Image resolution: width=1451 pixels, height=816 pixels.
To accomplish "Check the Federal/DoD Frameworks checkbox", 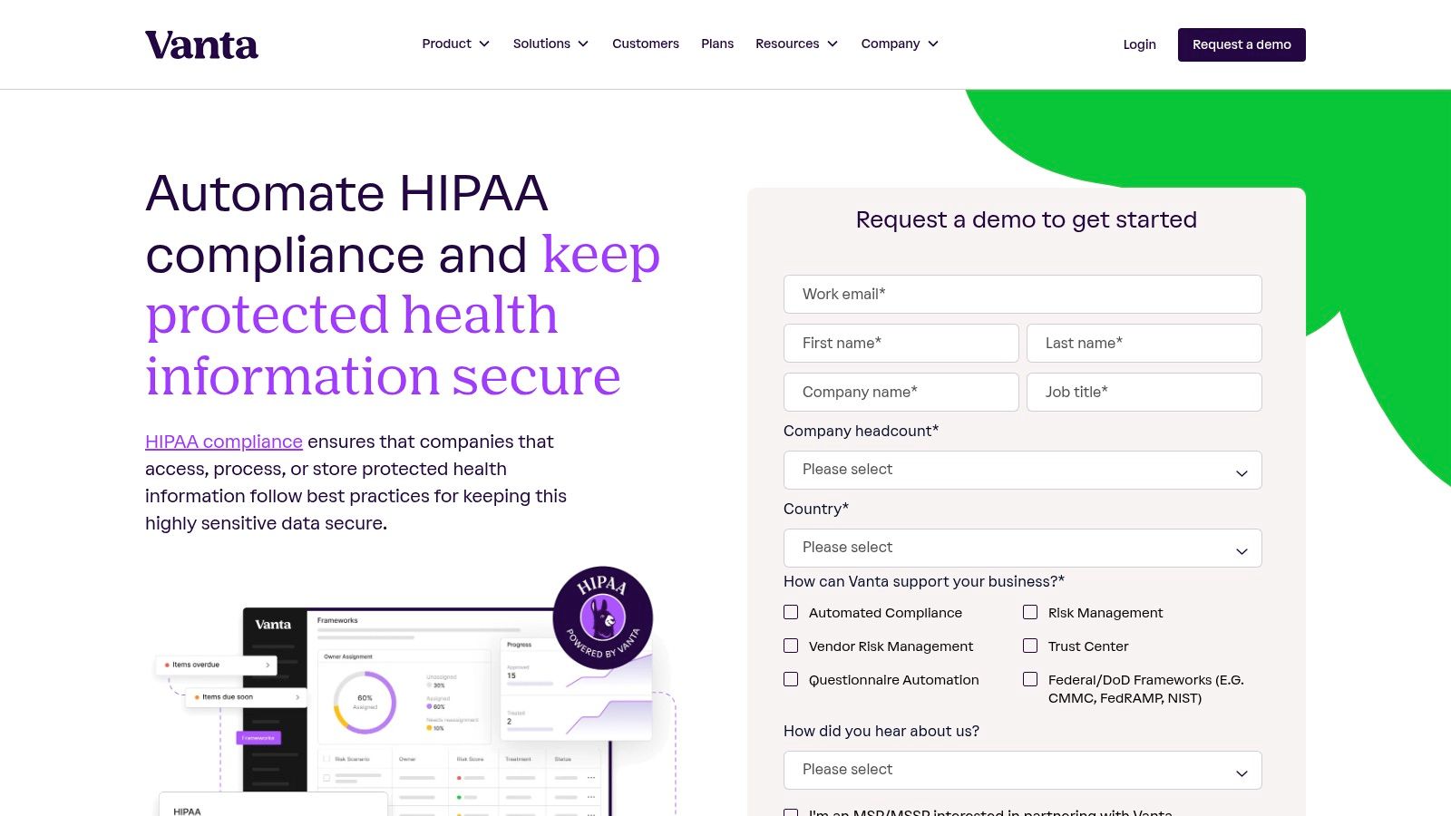I will [x=1030, y=680].
